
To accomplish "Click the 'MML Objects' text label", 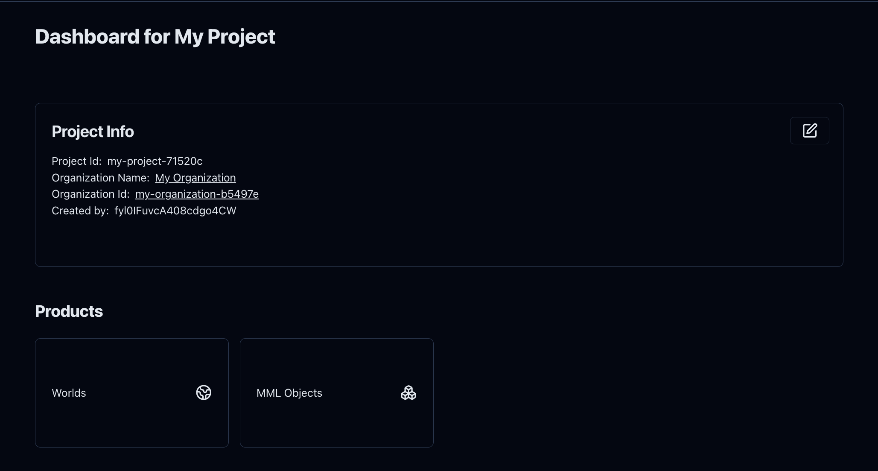I will [289, 393].
